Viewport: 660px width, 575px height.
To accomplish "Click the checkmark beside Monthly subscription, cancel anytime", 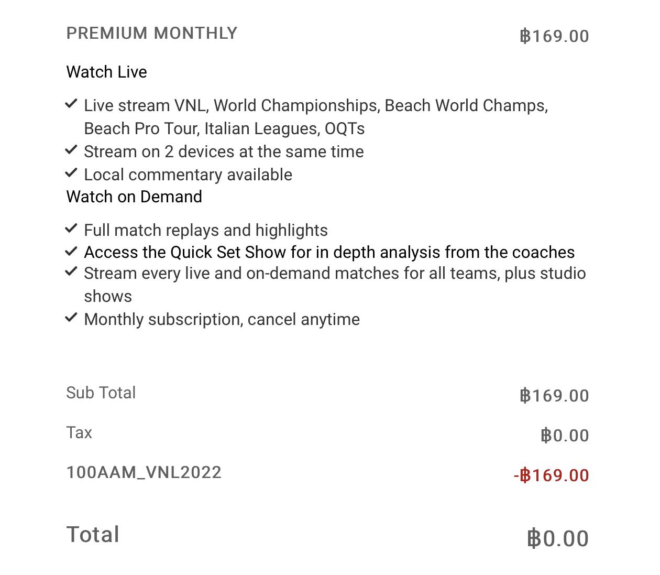I will pyautogui.click(x=71, y=318).
